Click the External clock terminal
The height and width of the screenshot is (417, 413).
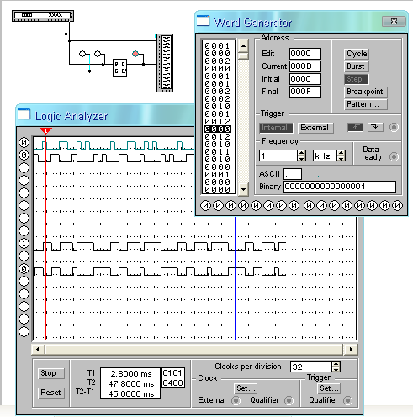point(236,401)
